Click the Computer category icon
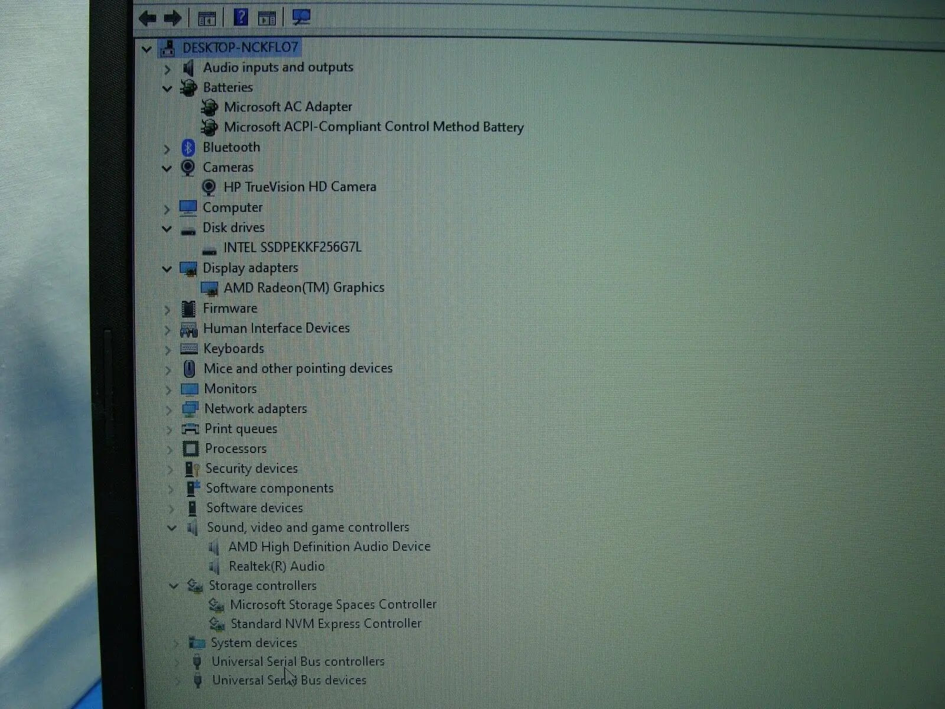 (188, 208)
